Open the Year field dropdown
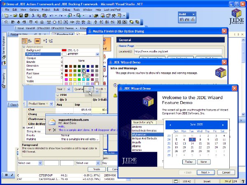The width and height of the screenshot is (247, 185). click(69, 89)
